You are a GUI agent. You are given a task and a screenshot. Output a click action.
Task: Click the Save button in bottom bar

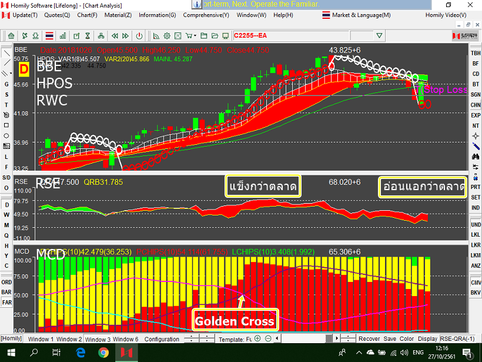[389, 339]
